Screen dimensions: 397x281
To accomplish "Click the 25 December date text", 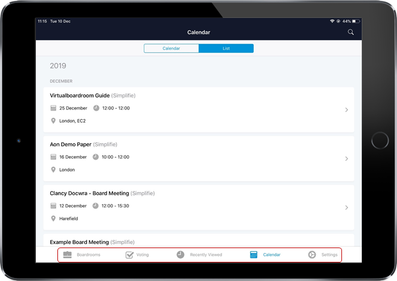I will point(73,108).
